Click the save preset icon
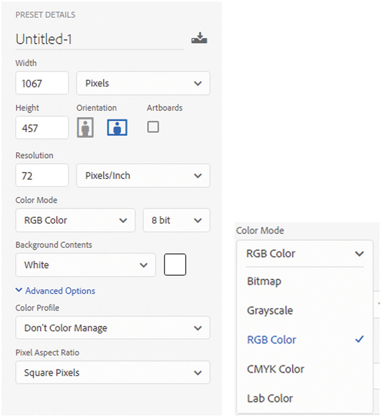 coord(199,38)
